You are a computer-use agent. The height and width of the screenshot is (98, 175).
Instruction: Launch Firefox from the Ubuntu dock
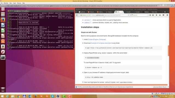(3, 20)
